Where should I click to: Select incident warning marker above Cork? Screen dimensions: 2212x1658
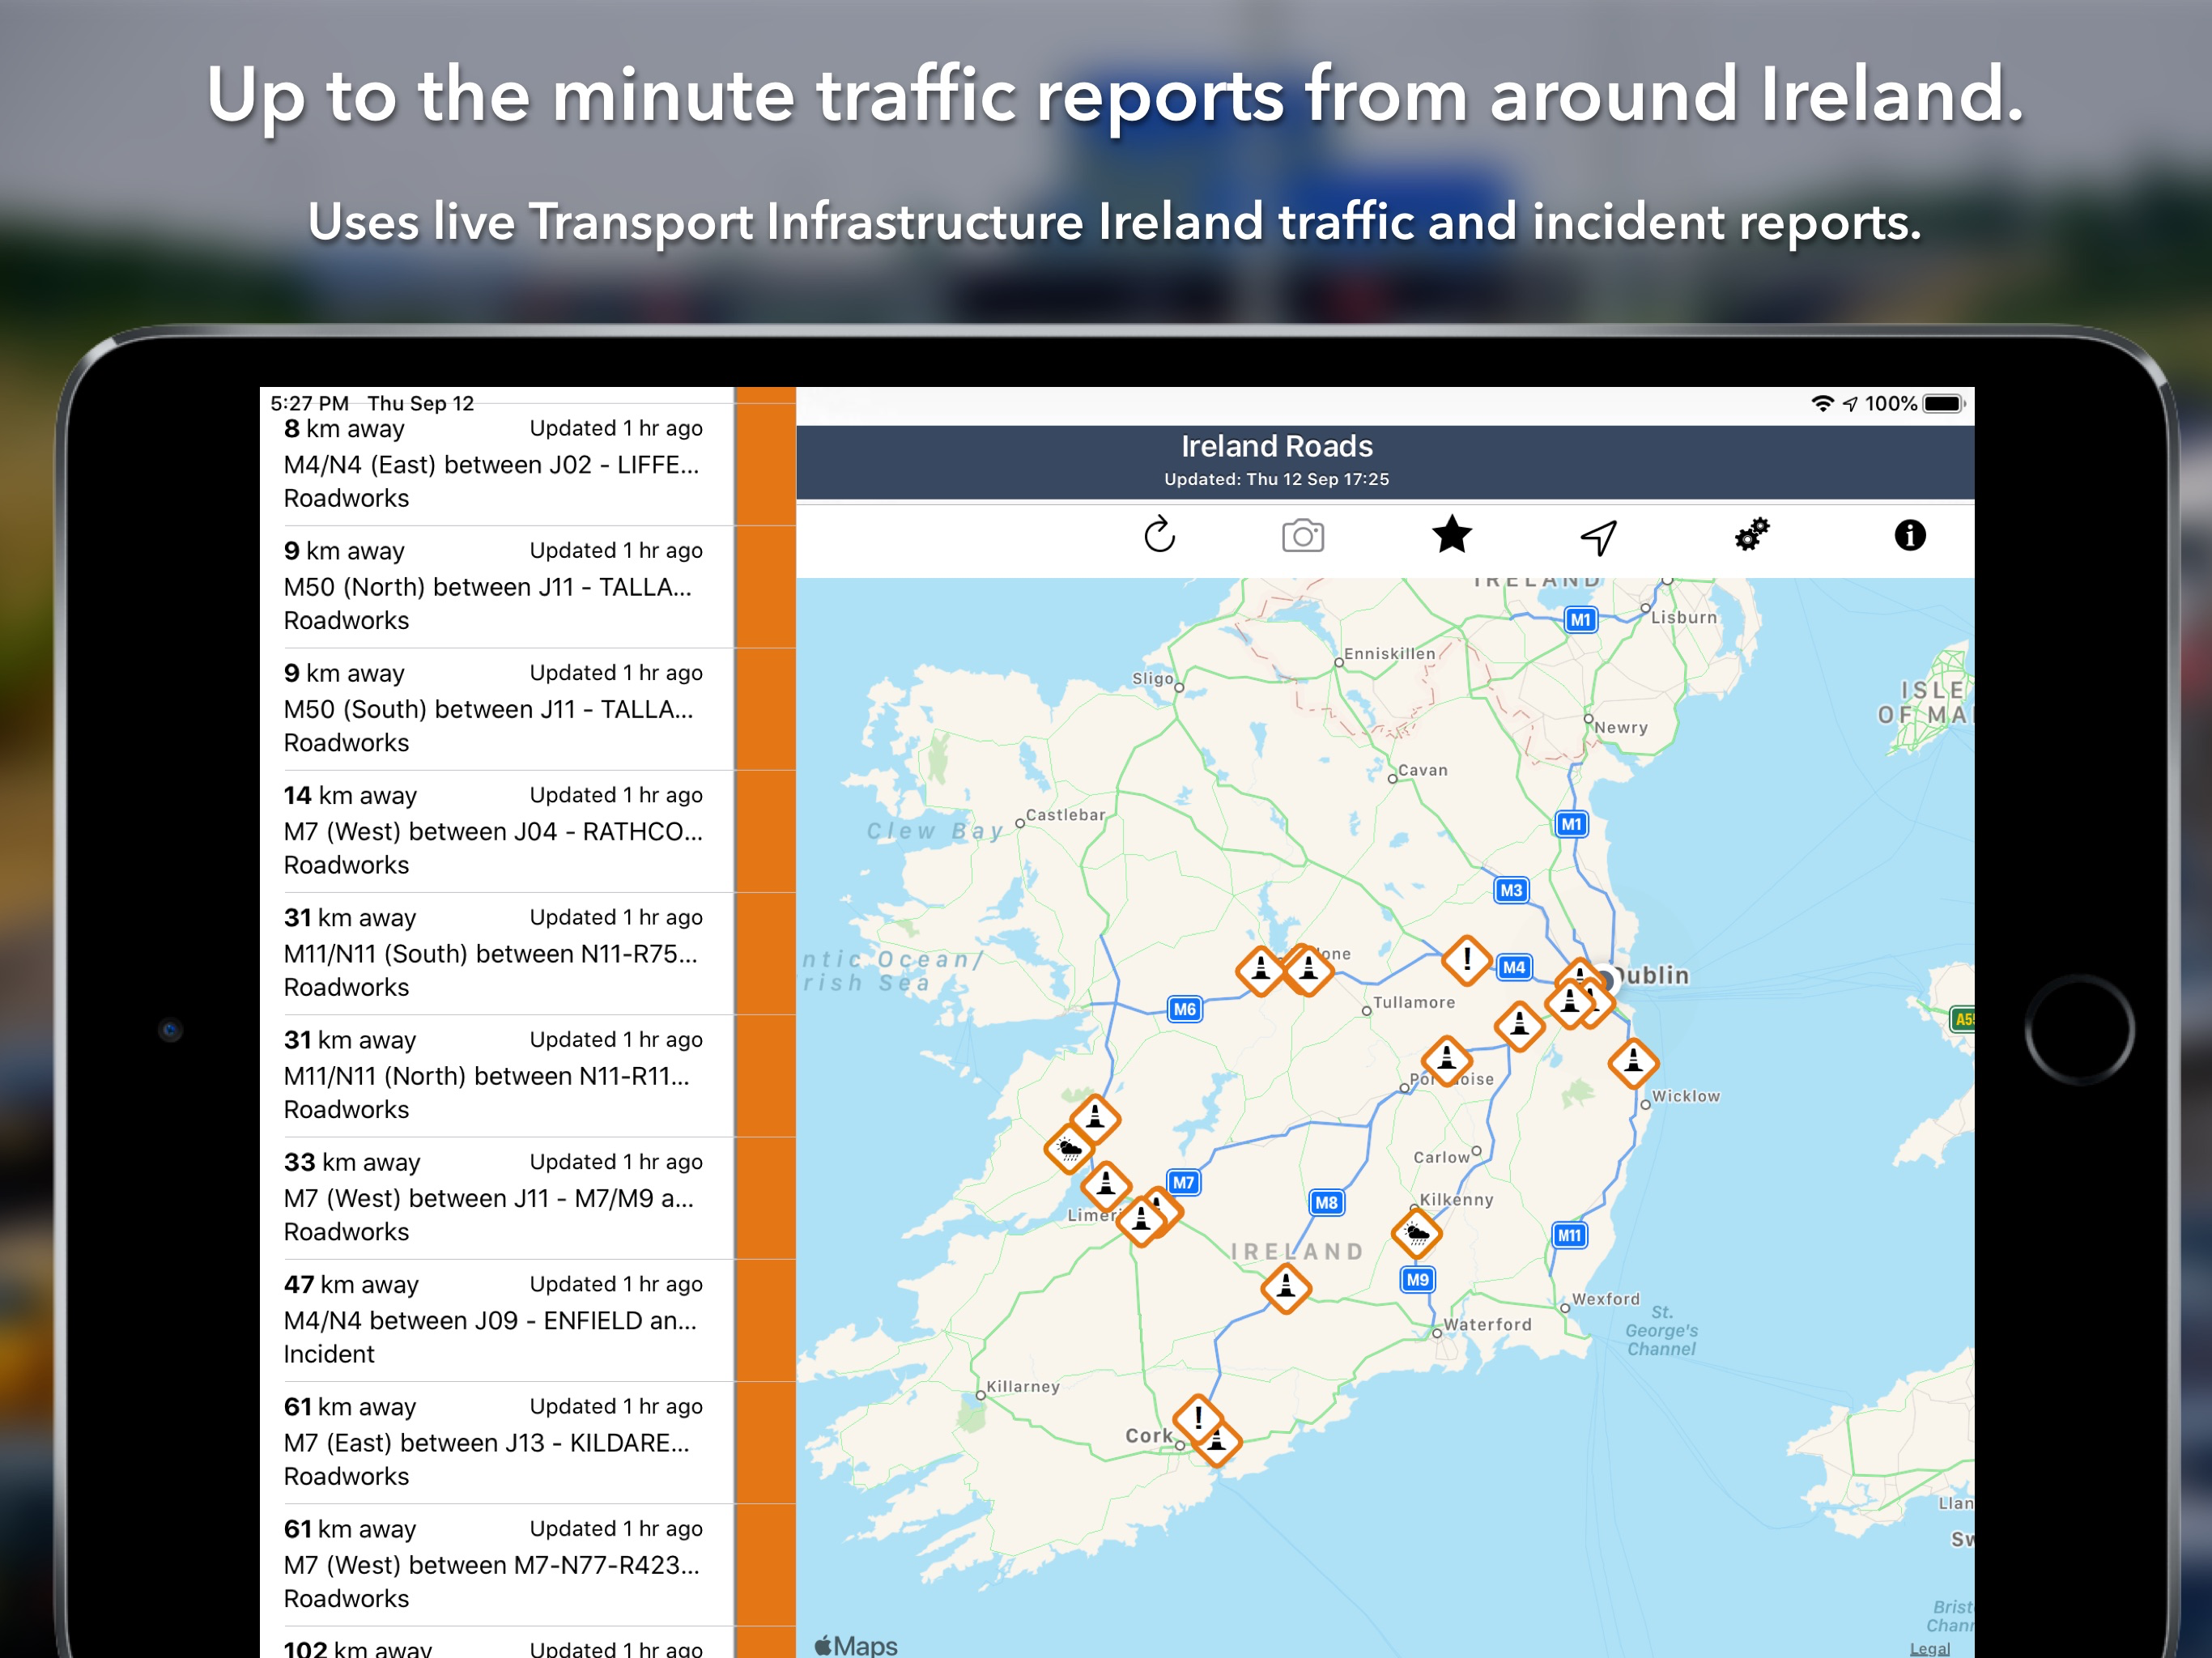click(1197, 1418)
